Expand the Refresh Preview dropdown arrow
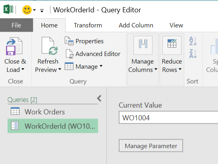 pyautogui.click(x=60, y=69)
